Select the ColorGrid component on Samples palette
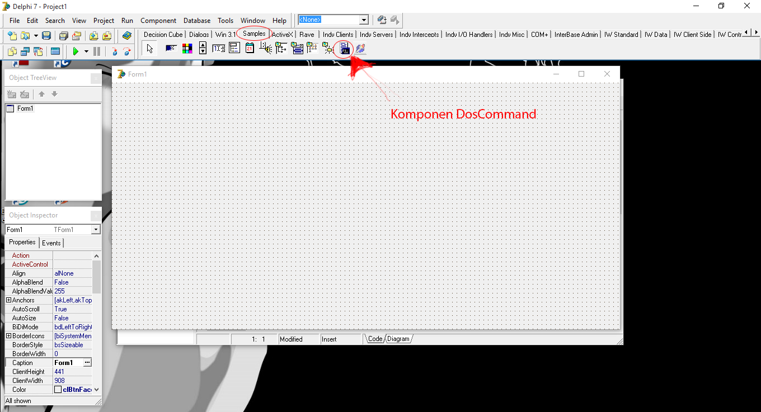 pos(187,48)
